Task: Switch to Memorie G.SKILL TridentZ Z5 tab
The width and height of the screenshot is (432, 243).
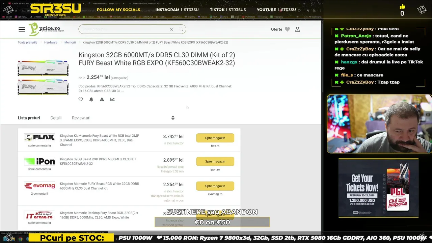Action: (x=106, y=3)
